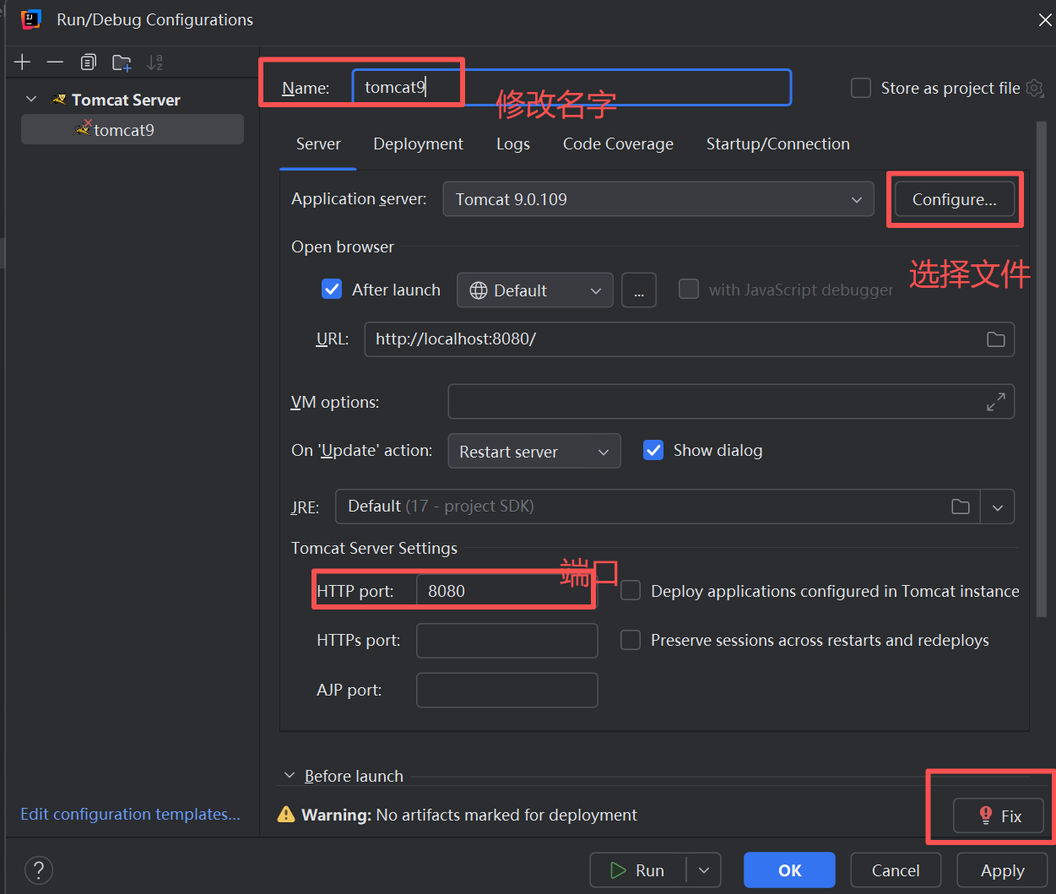Switch to the Startup/Connection tab
Screen dimensions: 1056x894
click(778, 144)
